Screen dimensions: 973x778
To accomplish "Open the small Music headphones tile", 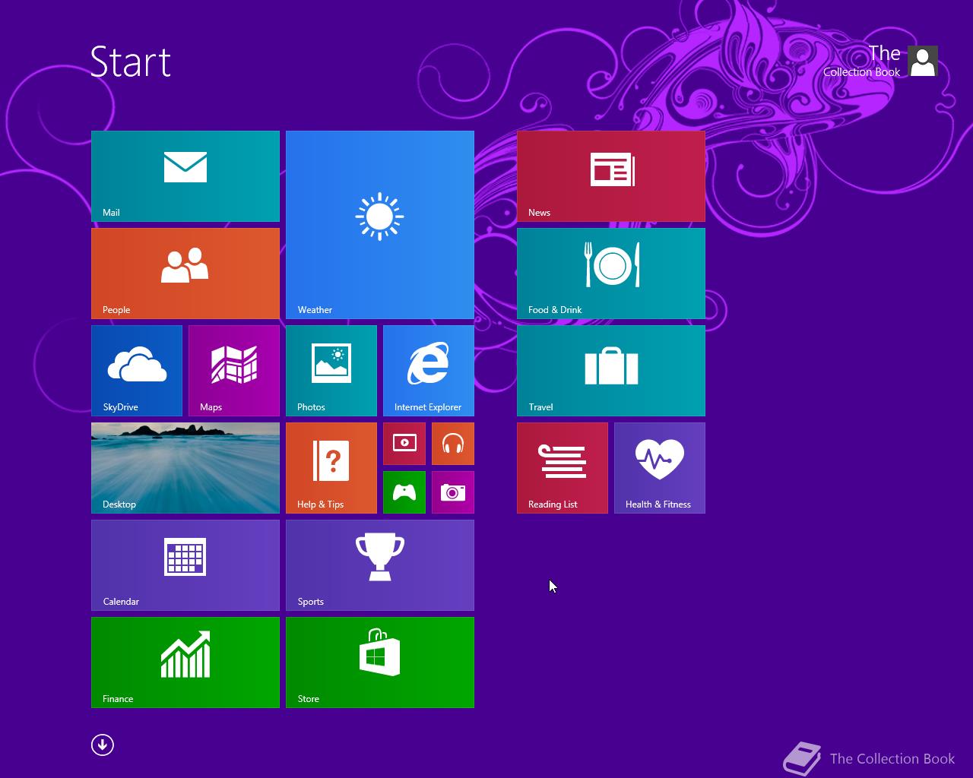I will (453, 444).
